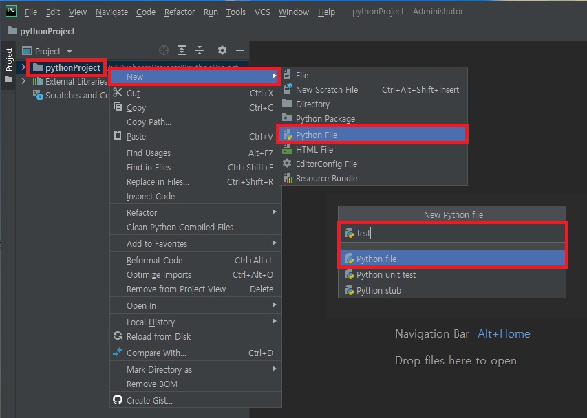Expand the New submenu arrow
This screenshot has height=418, width=587.
[x=275, y=76]
